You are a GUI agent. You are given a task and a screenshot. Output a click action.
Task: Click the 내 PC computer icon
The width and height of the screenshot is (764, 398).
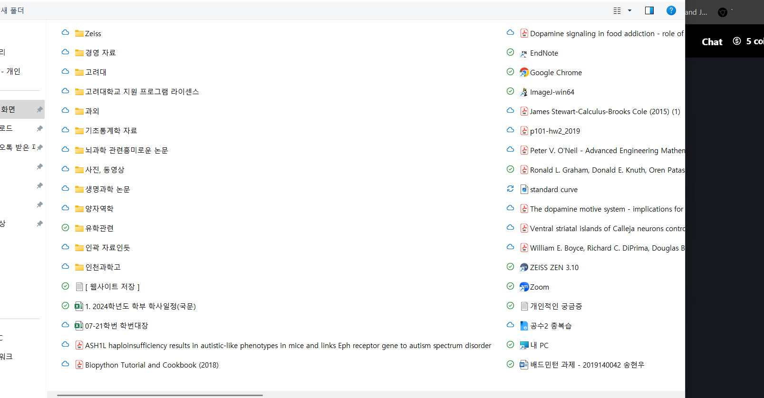tap(524, 345)
